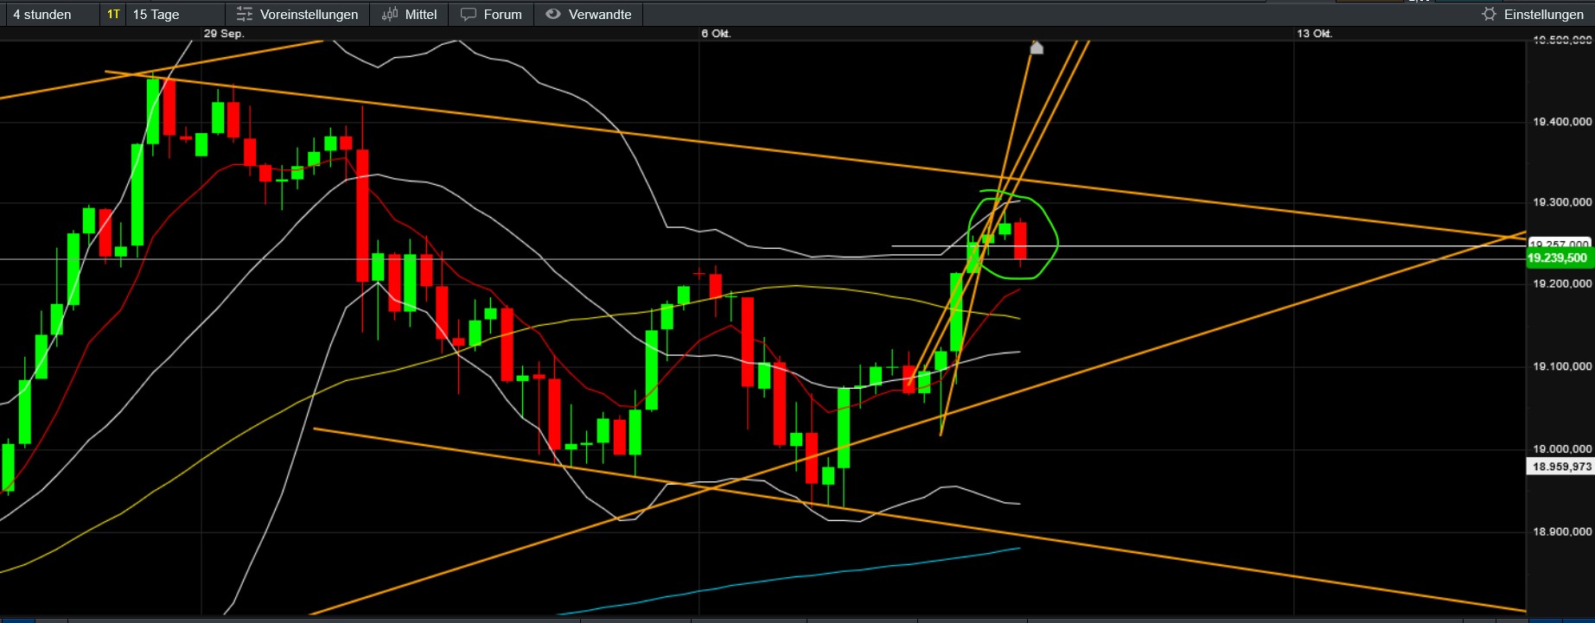Click the Forum speech bubble icon
Screen dimensions: 1595x623
coord(469,15)
